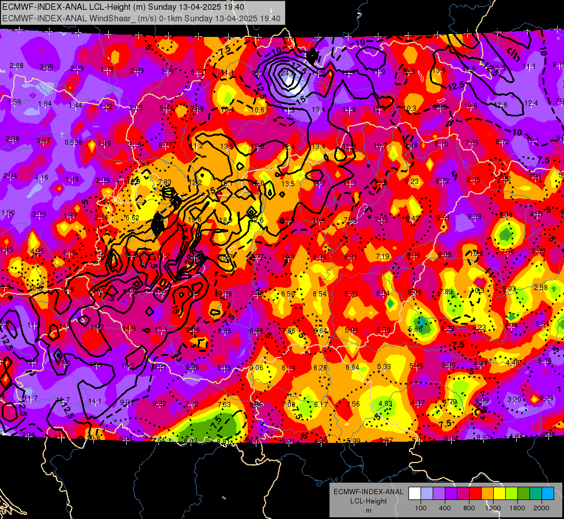
Task: Choose the yellow legend swatch
Action: [499, 494]
